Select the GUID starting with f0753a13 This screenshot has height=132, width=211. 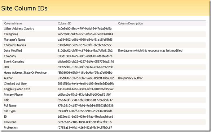coord(85,128)
